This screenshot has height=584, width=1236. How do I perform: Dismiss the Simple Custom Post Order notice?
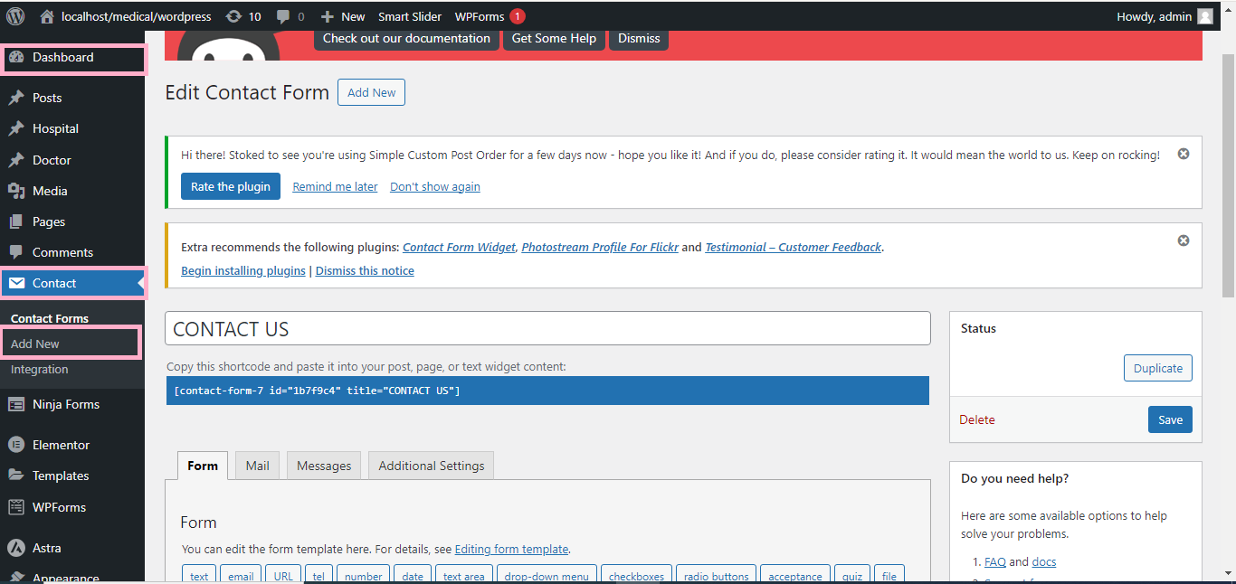coord(1183,154)
